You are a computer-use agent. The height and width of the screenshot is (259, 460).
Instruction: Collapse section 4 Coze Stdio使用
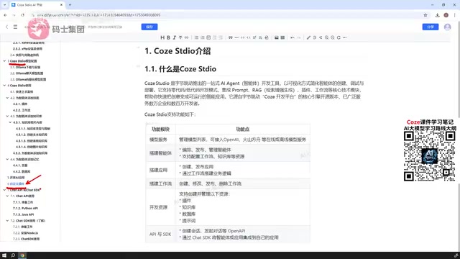4,86
